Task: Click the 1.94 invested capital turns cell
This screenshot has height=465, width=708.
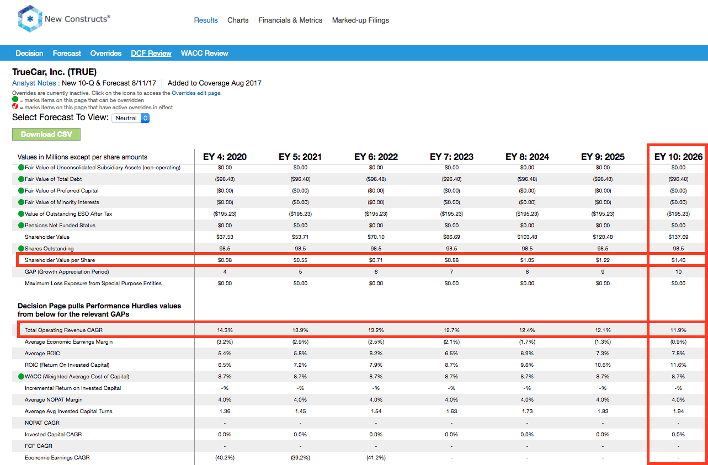Action: click(x=678, y=411)
